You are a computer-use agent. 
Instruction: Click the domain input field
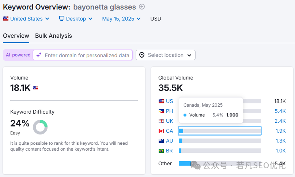pyautogui.click(x=87, y=55)
